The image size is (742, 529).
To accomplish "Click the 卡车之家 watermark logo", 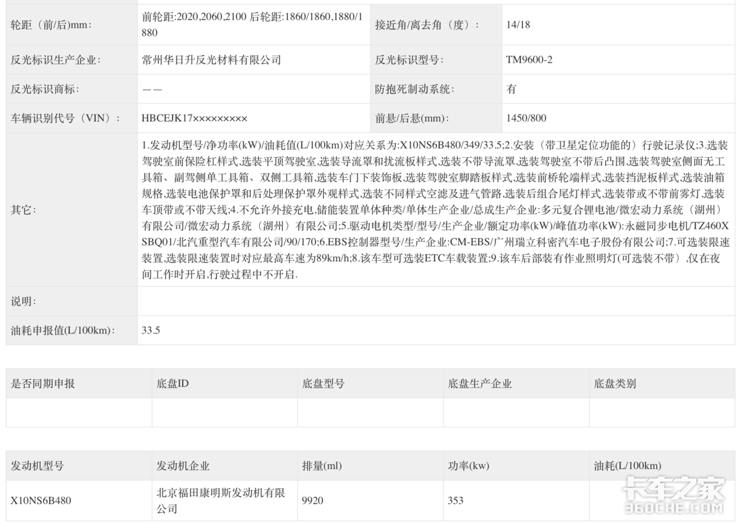I will point(674,488).
